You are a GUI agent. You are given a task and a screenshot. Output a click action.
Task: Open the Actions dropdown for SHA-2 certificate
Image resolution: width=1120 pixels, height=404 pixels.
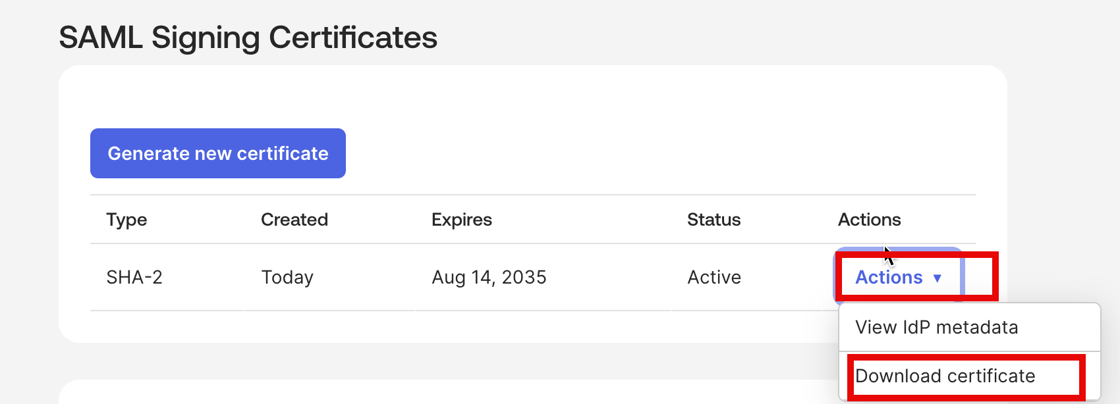coord(899,277)
